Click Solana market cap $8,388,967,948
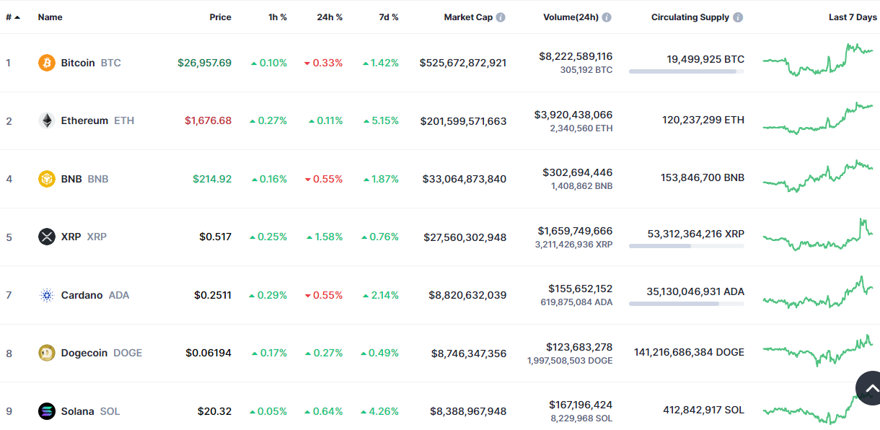This screenshot has width=880, height=430. click(x=468, y=411)
